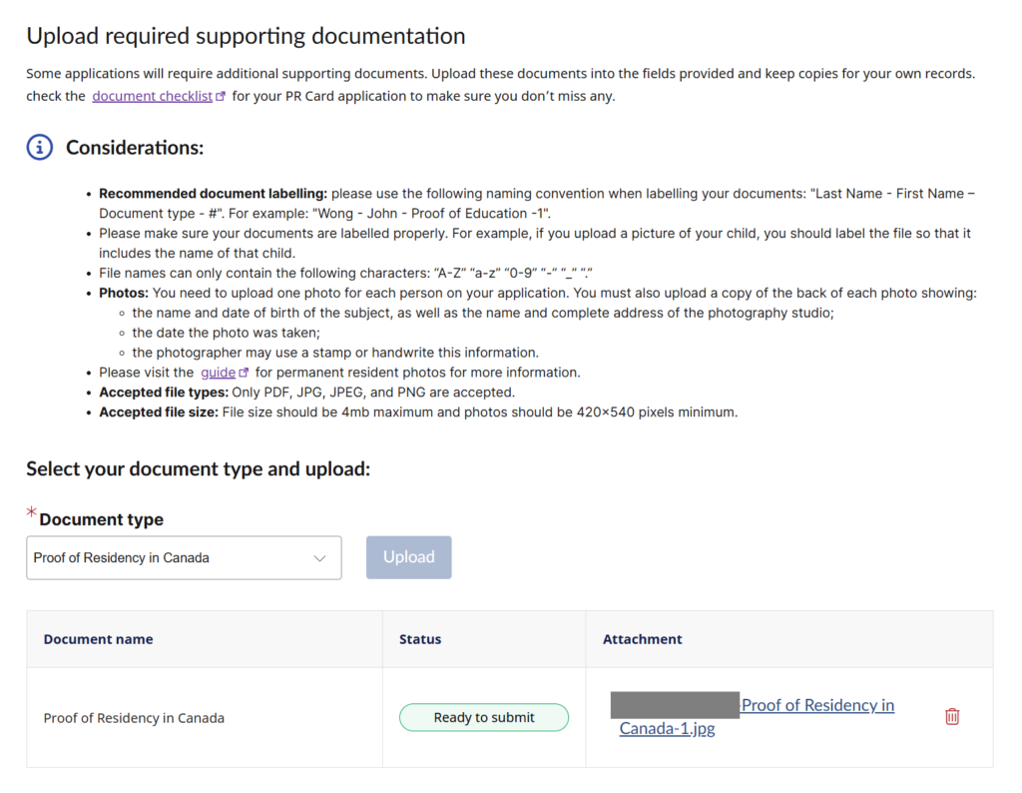This screenshot has height=793, width=1022.
Task: Open the document checklist link
Action: pyautogui.click(x=152, y=96)
